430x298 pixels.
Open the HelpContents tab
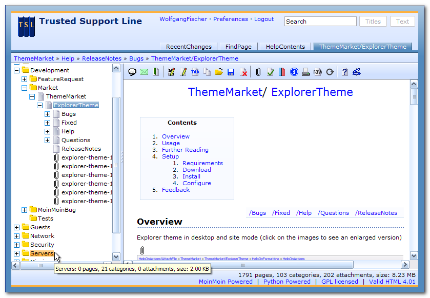[x=285, y=47]
